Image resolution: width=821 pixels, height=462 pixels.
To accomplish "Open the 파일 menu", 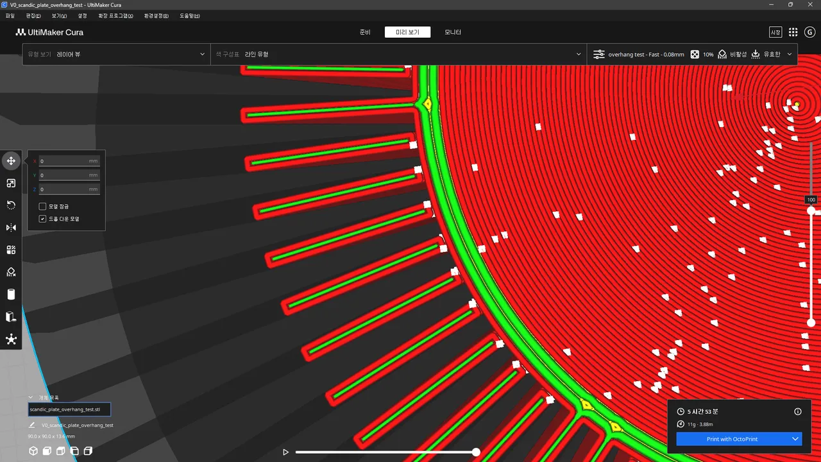I will tap(10, 15).
